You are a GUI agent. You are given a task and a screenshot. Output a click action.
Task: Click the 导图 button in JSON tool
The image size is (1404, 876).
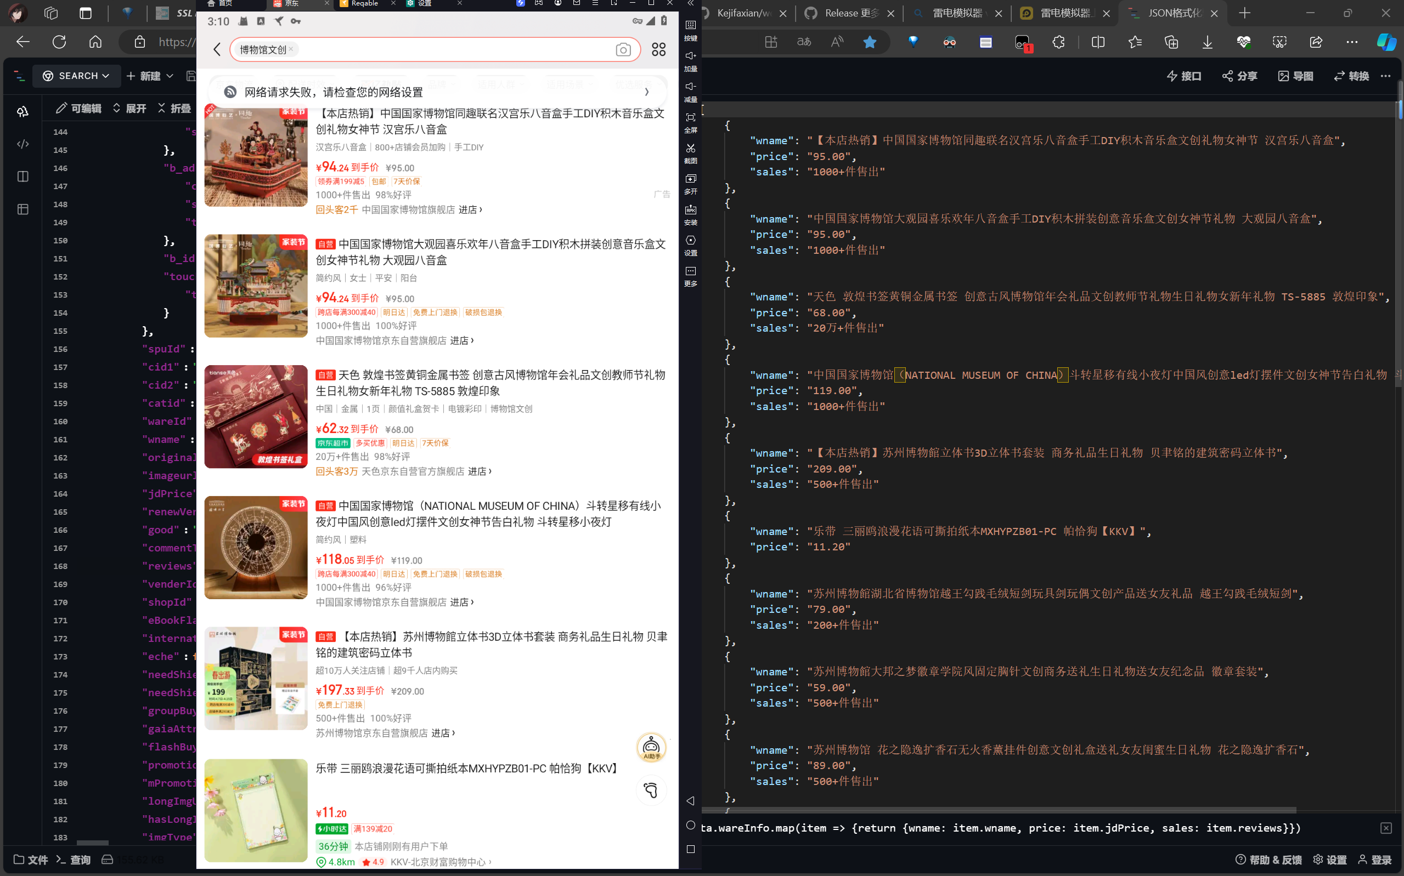coord(1295,76)
